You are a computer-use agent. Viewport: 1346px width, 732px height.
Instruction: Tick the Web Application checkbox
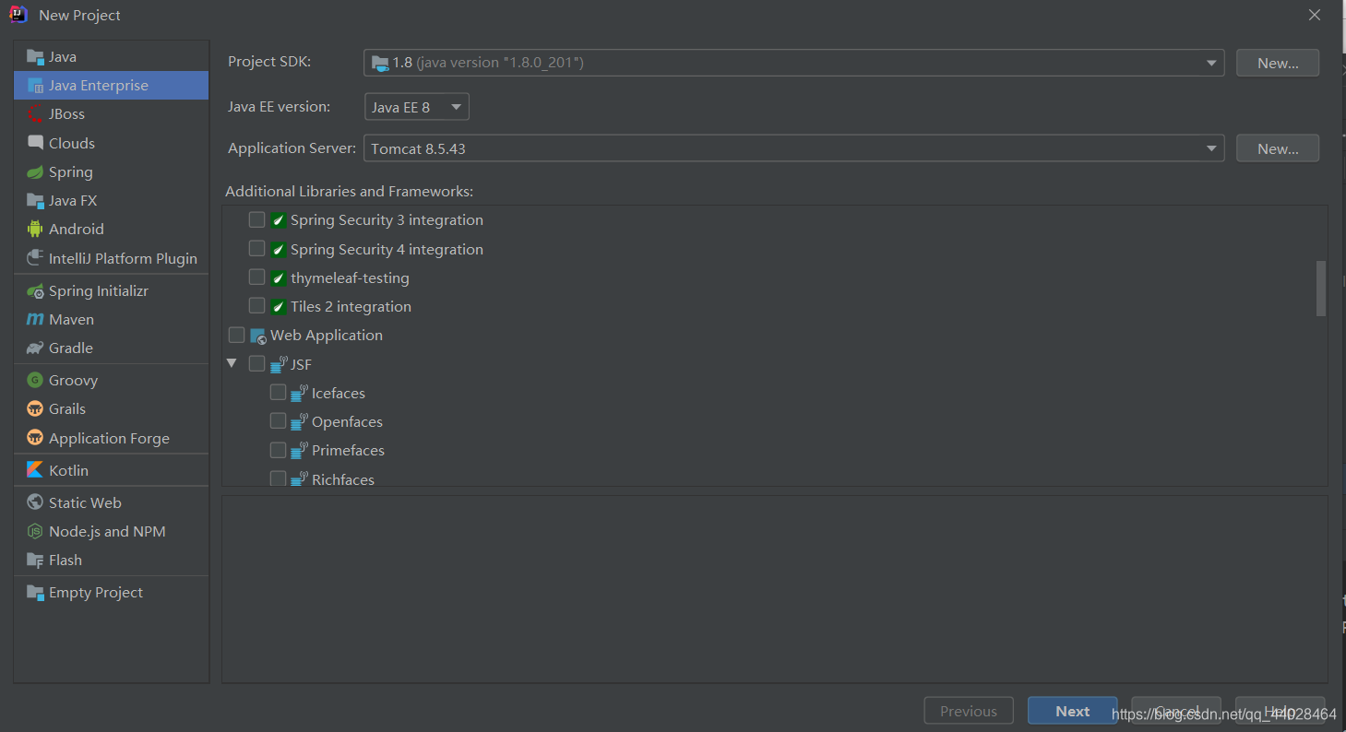click(237, 335)
